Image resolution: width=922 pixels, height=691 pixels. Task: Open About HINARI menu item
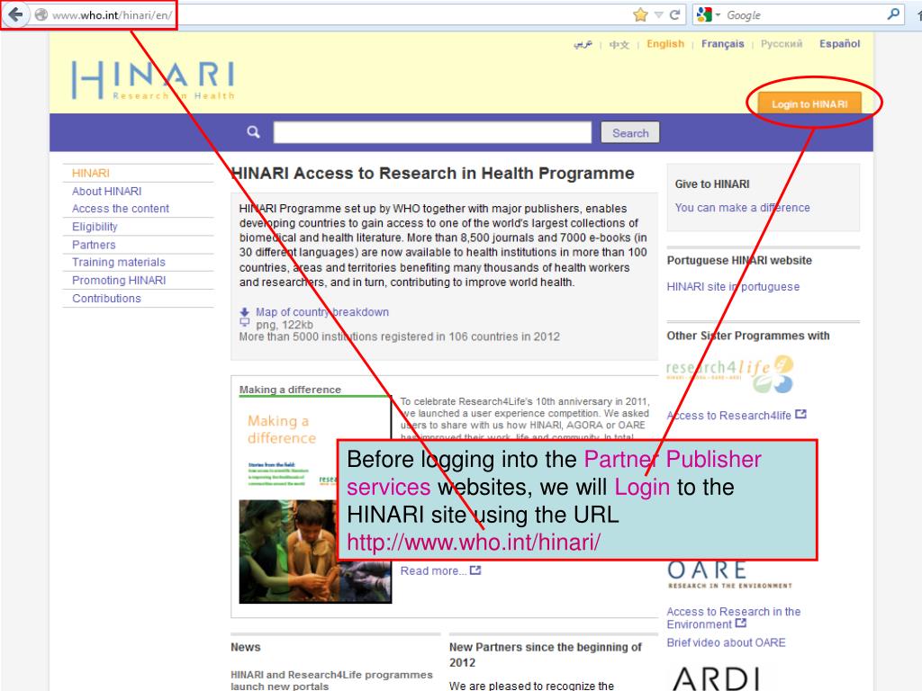coord(106,191)
